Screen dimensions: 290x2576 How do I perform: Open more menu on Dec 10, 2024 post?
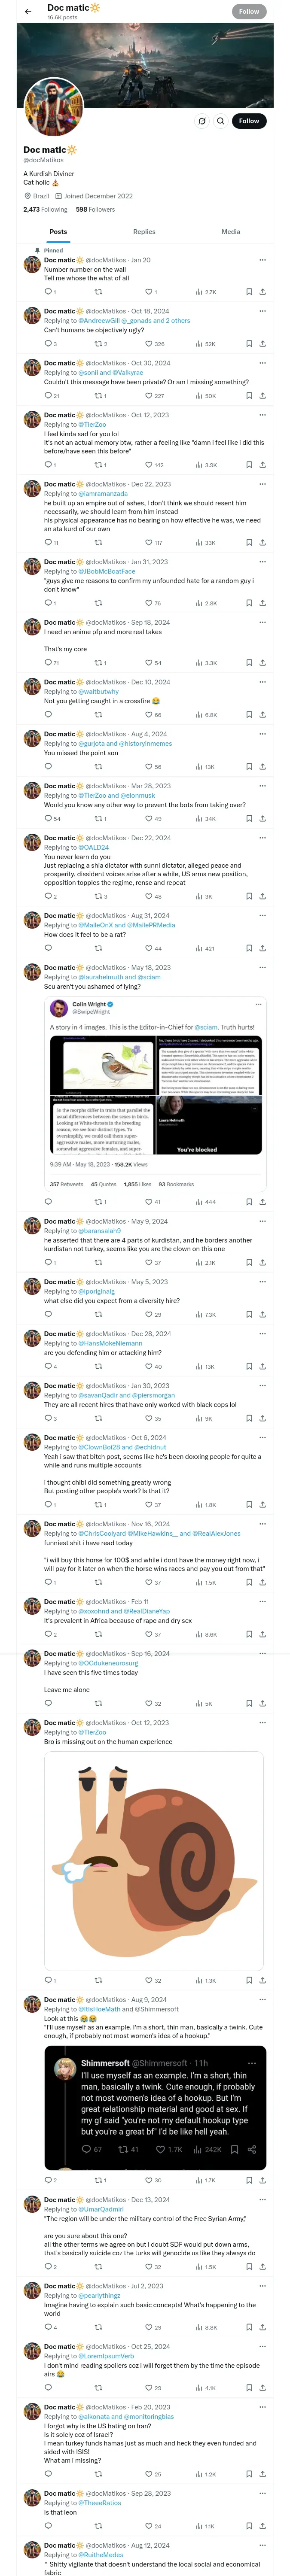point(262,682)
